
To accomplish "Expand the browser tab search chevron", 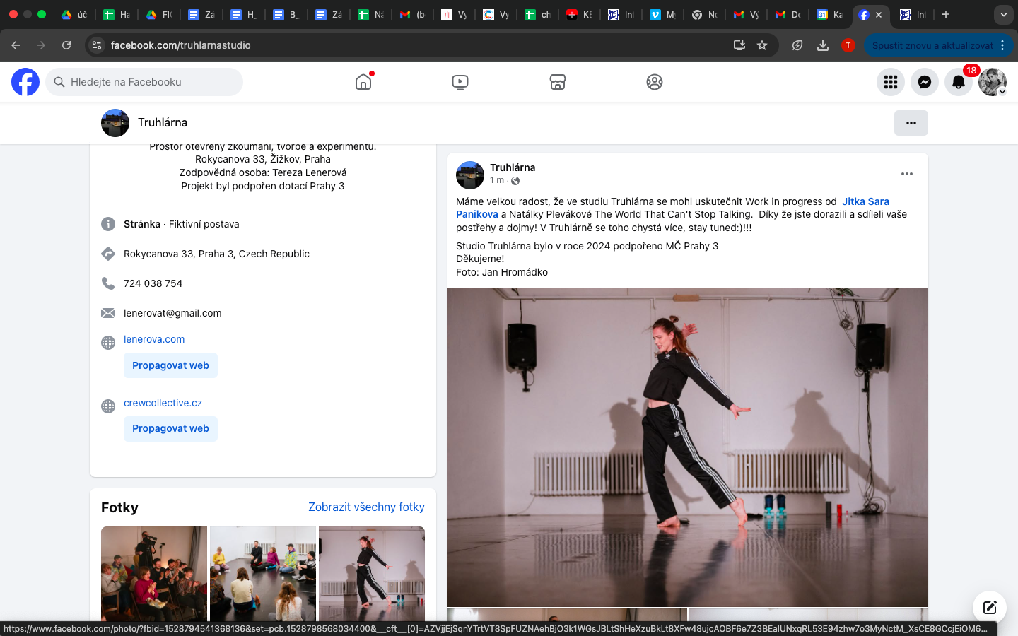I will pos(1003,14).
